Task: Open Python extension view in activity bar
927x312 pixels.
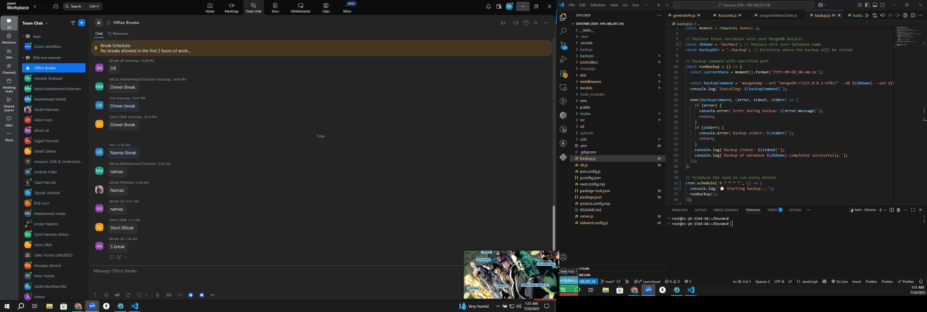Action: point(563,157)
